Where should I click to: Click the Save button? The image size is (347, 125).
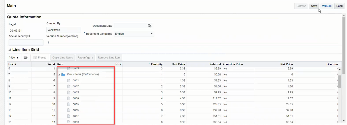314,6
